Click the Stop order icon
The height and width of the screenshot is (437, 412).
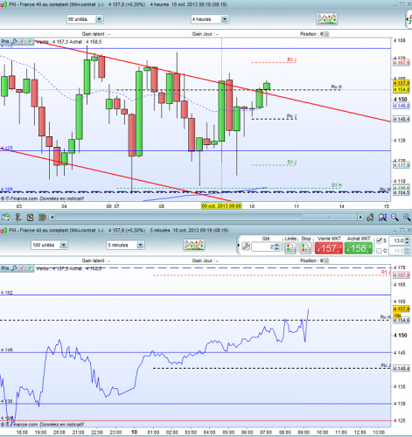305,248
